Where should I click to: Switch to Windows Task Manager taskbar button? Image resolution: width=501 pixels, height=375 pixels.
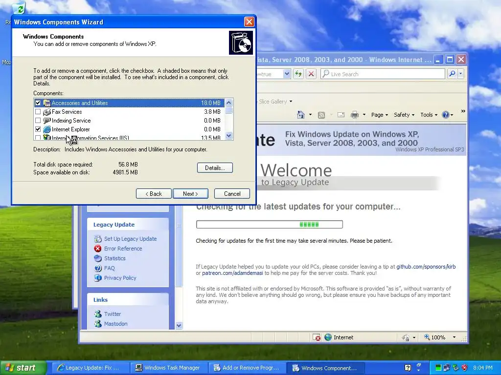coord(168,368)
